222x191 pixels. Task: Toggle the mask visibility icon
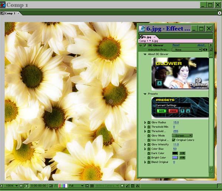[27, 185]
